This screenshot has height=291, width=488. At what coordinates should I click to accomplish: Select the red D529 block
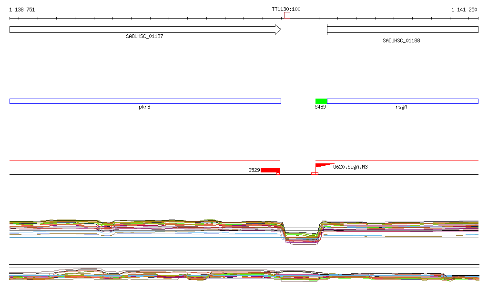tap(270, 170)
